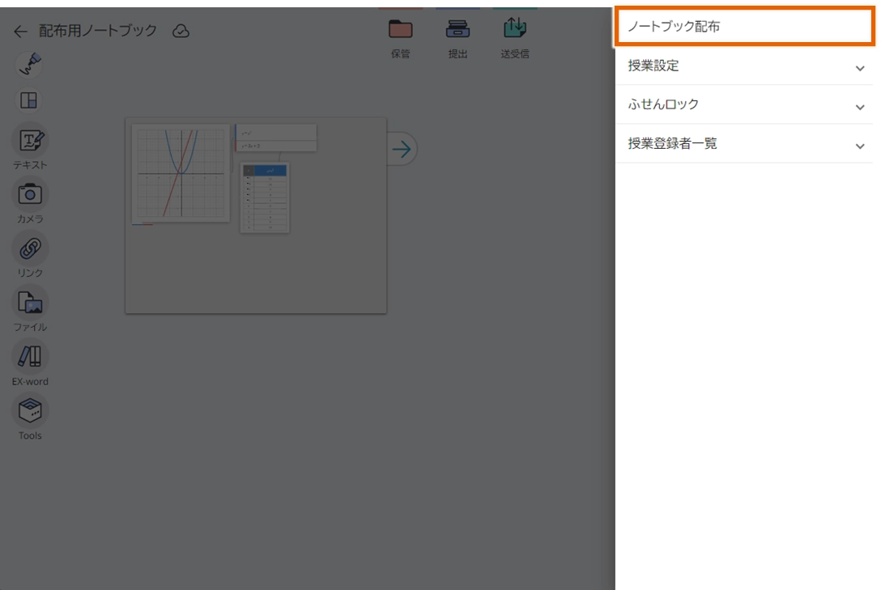Viewport: 881px width, 590px height.
Task: Click the 保管 folder icon
Action: click(400, 31)
